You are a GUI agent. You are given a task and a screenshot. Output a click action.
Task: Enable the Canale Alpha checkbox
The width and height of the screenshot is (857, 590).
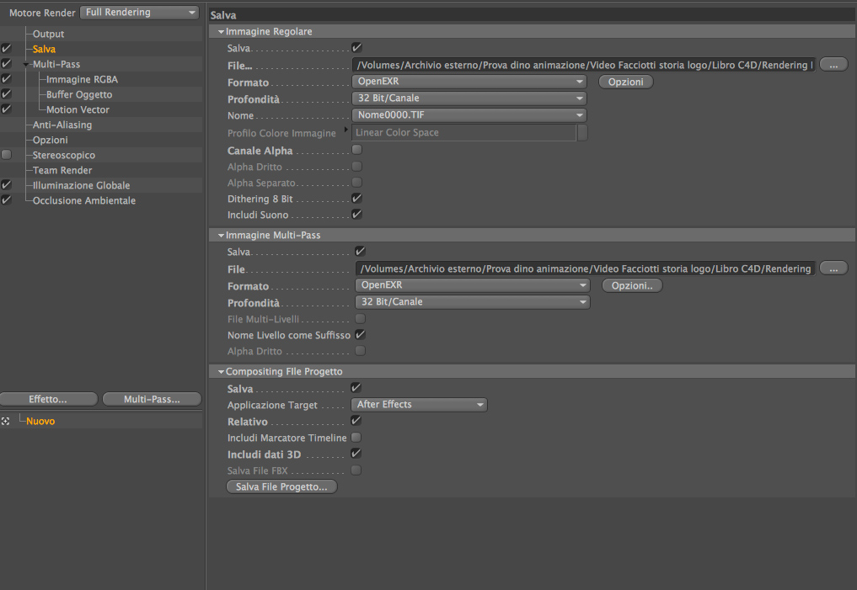(x=357, y=150)
